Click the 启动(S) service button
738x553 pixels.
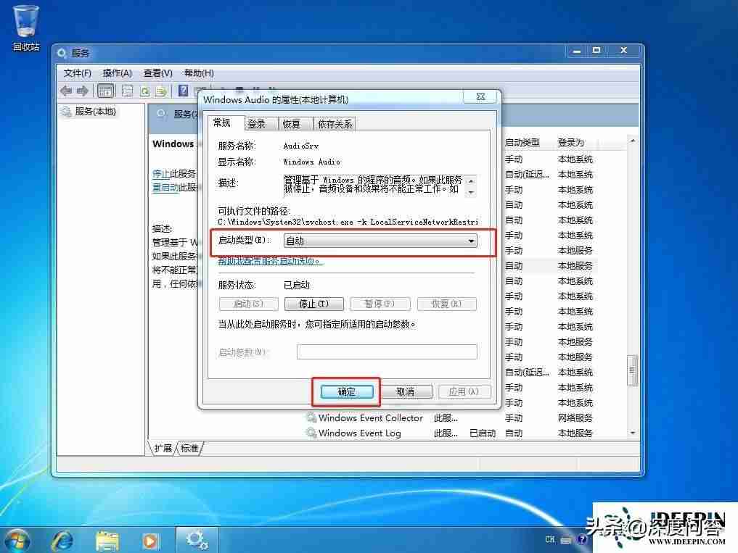(248, 304)
